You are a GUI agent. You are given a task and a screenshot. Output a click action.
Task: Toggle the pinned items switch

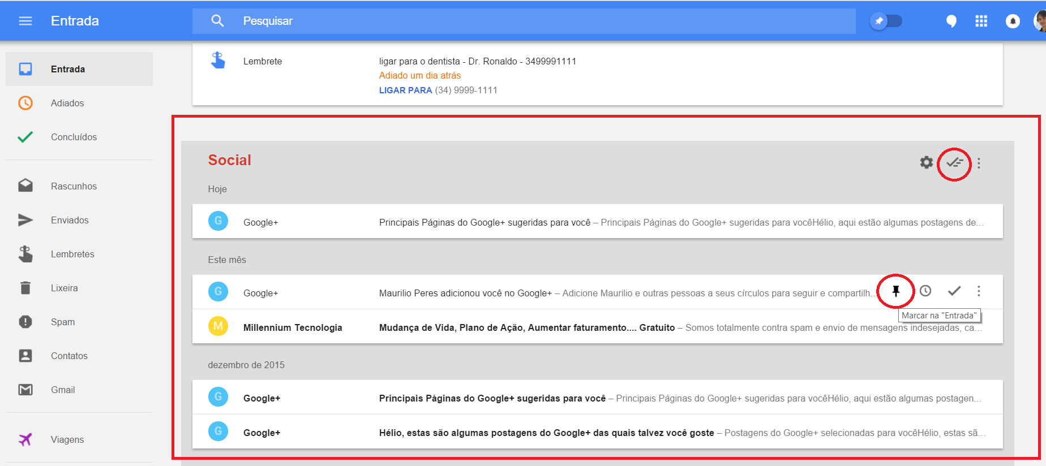886,21
